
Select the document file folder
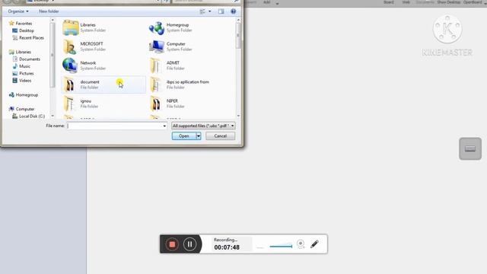(103, 84)
